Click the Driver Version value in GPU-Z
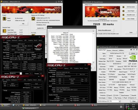 click(x=121, y=82)
